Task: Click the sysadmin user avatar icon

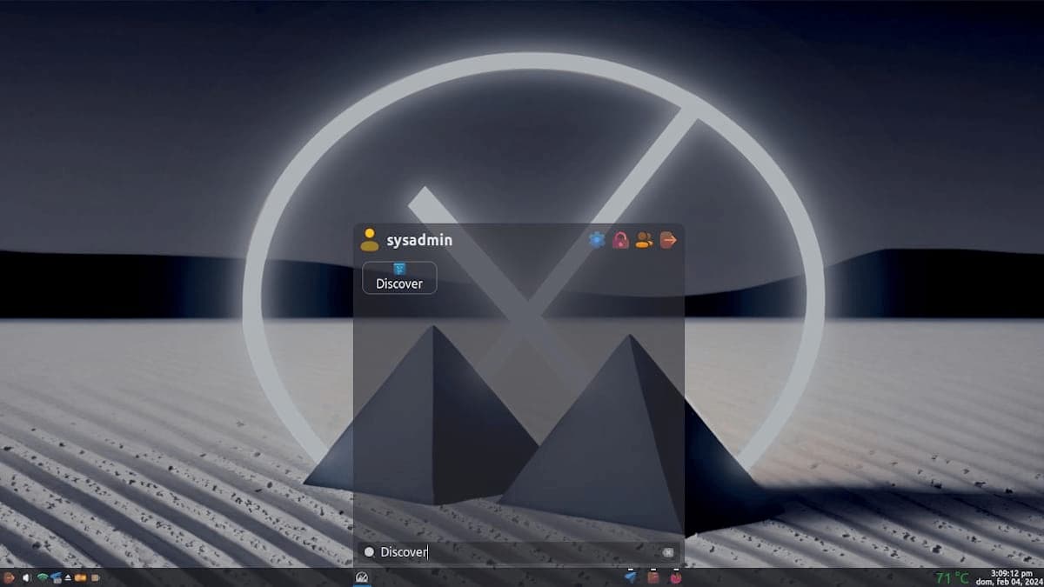Action: pyautogui.click(x=370, y=240)
